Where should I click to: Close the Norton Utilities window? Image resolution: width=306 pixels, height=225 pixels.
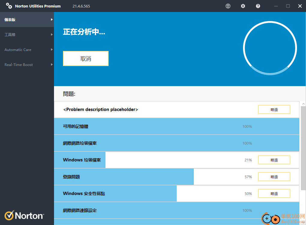pos(300,6)
